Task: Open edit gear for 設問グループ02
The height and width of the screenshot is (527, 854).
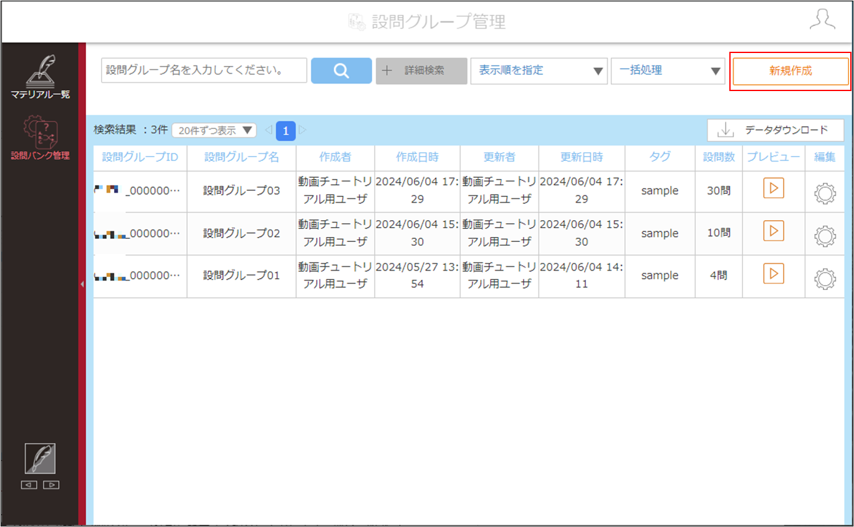Action: [x=825, y=235]
